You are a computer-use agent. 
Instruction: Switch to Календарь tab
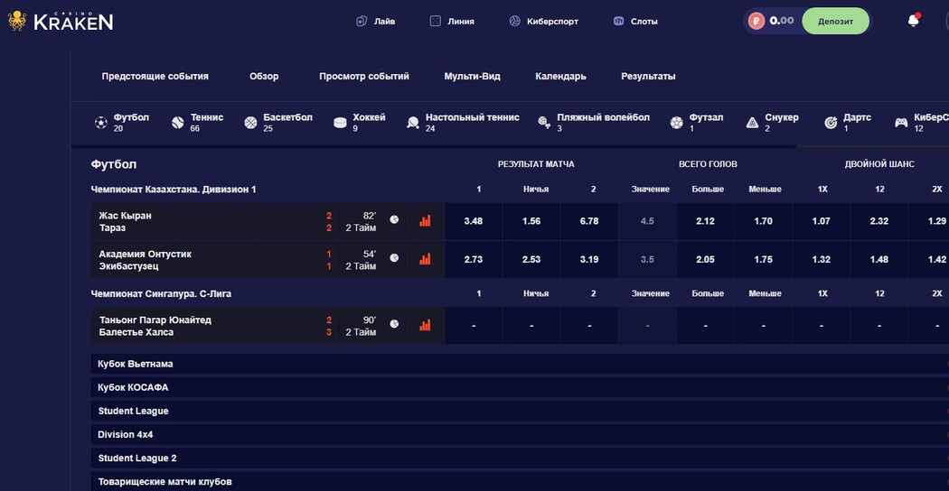560,77
